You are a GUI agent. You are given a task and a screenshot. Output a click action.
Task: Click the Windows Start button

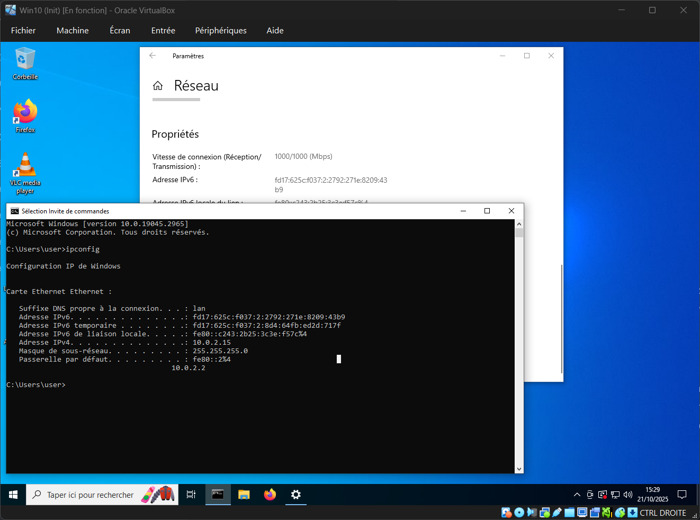point(13,495)
